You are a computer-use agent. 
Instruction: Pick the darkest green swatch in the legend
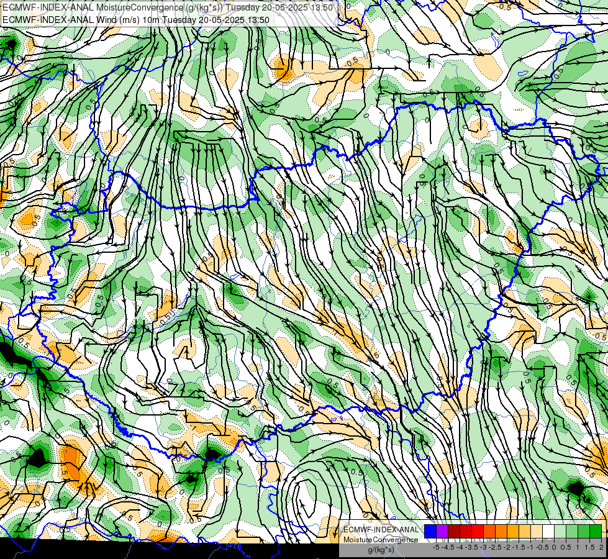pyautogui.click(x=596, y=531)
